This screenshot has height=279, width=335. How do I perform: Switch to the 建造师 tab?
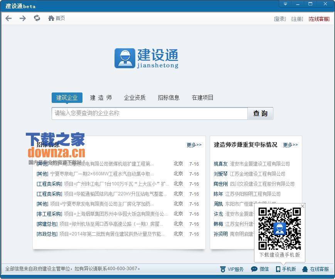click(x=101, y=97)
